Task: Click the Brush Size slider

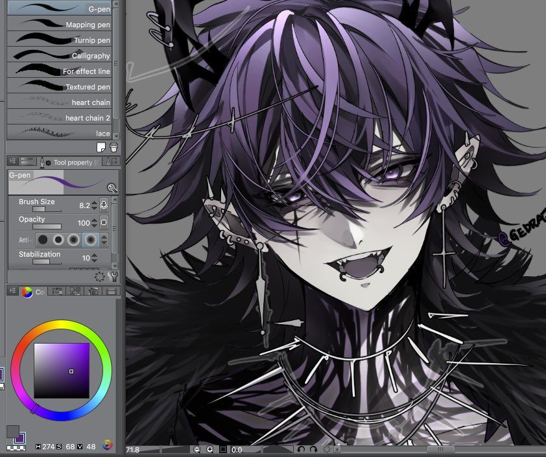Action: click(x=47, y=209)
